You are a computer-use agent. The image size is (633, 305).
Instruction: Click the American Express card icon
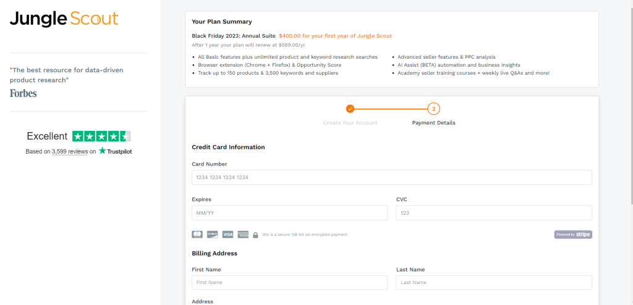(x=243, y=235)
